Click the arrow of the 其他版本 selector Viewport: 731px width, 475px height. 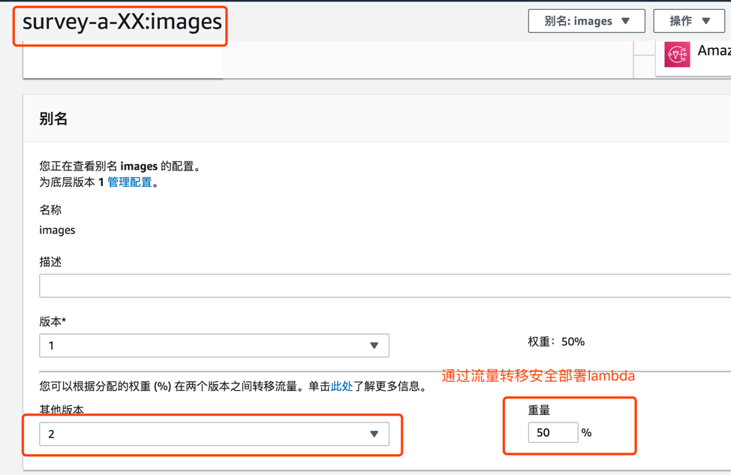pos(374,434)
